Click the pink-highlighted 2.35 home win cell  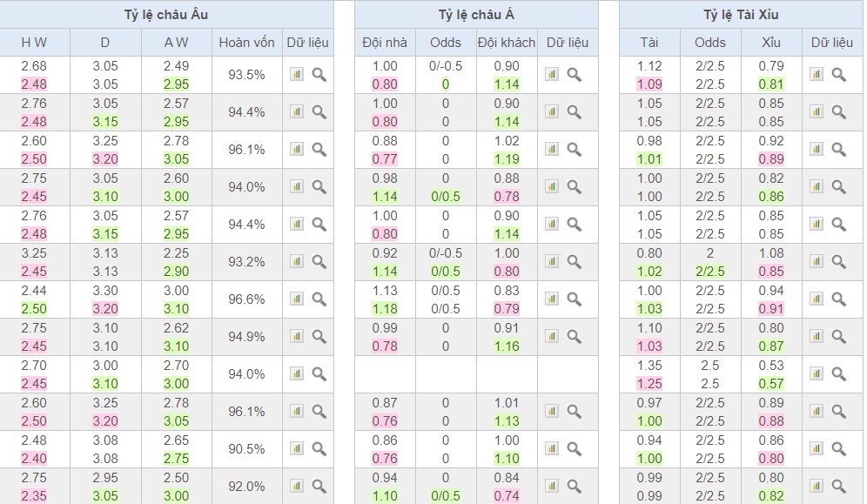coord(34,495)
